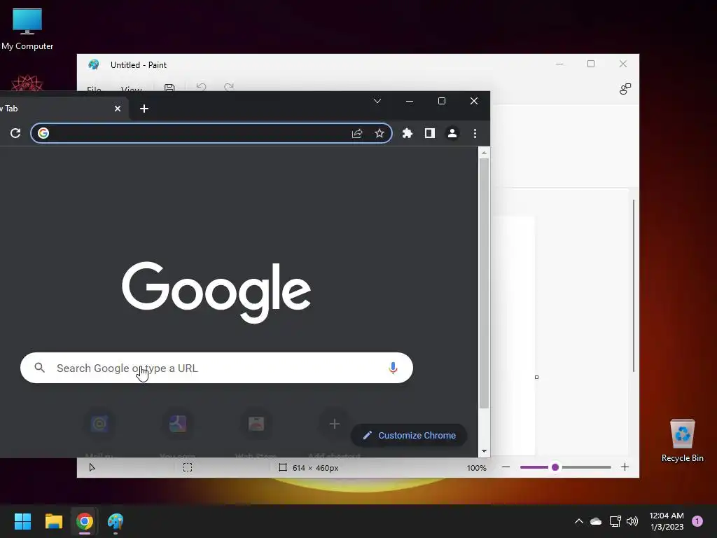Image resolution: width=717 pixels, height=538 pixels.
Task: Click the 100% zoom level in Paint
Action: 476,468
